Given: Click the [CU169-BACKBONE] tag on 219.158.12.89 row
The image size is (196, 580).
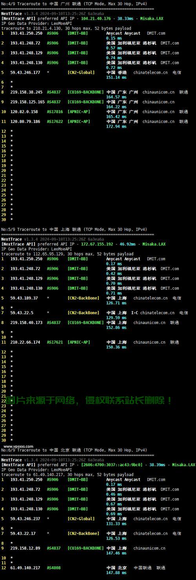Looking at the screenshot, I should click(85, 548).
